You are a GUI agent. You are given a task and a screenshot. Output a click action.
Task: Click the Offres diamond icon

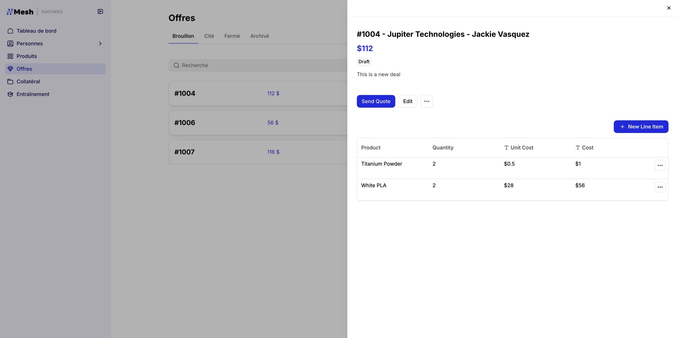(10, 69)
